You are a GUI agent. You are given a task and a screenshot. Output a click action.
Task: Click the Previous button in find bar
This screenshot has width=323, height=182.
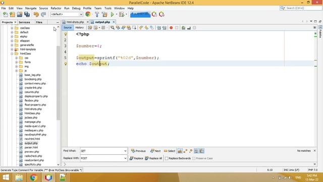pyautogui.click(x=138, y=151)
